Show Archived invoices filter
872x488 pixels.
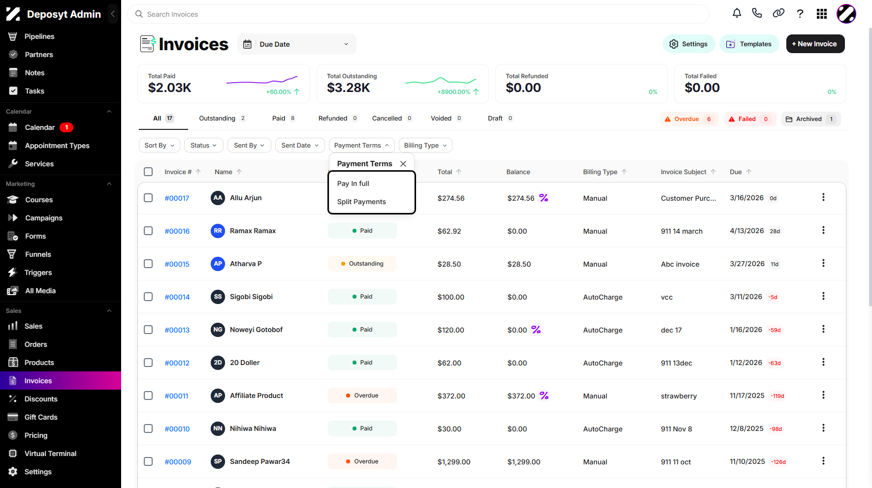pos(811,119)
